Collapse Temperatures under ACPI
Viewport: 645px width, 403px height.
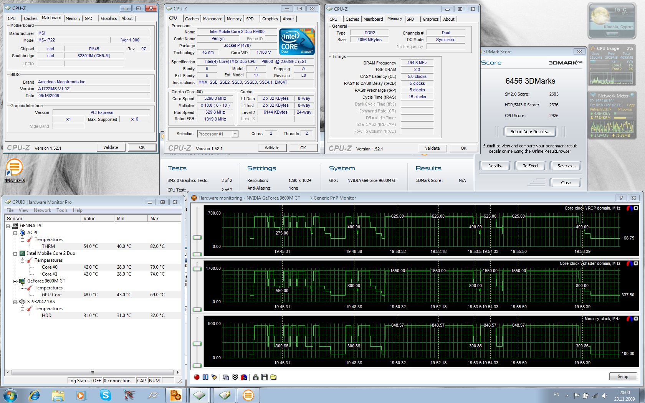[x=23, y=239]
